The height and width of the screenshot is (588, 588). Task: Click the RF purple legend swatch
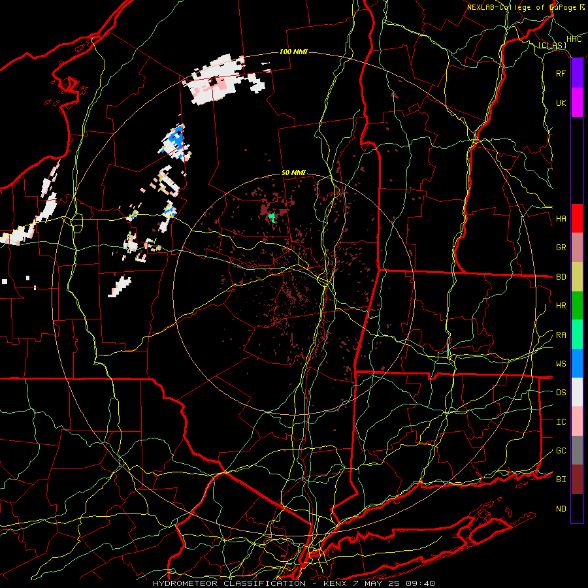tap(577, 73)
